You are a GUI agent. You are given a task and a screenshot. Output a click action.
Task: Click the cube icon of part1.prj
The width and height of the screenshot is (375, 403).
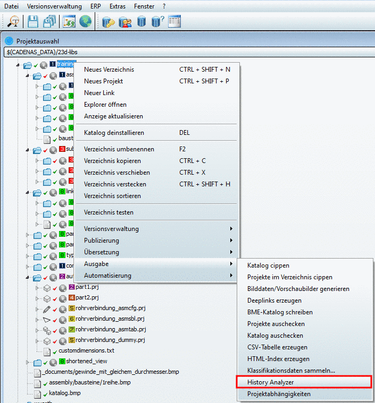point(47,288)
